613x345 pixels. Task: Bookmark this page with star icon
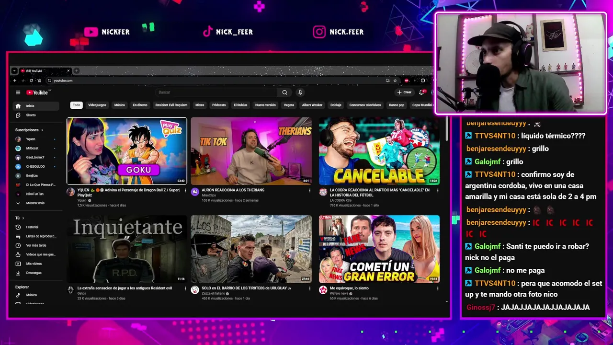click(x=395, y=80)
